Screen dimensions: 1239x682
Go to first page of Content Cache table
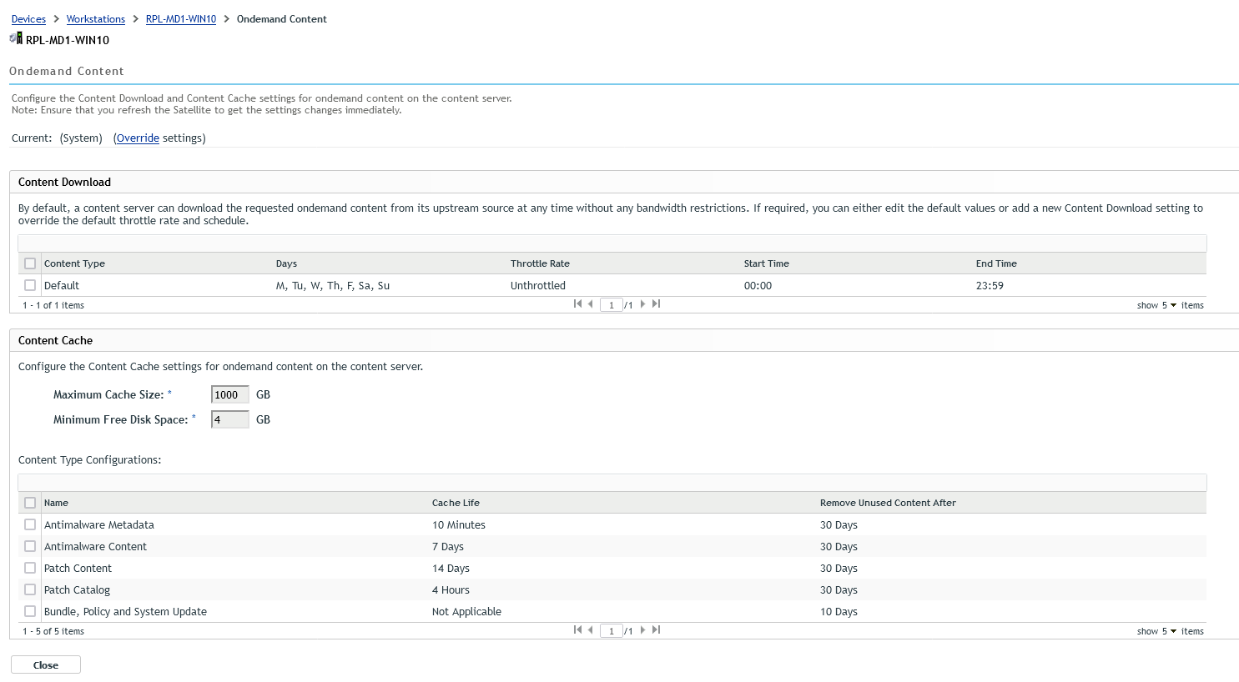point(577,630)
